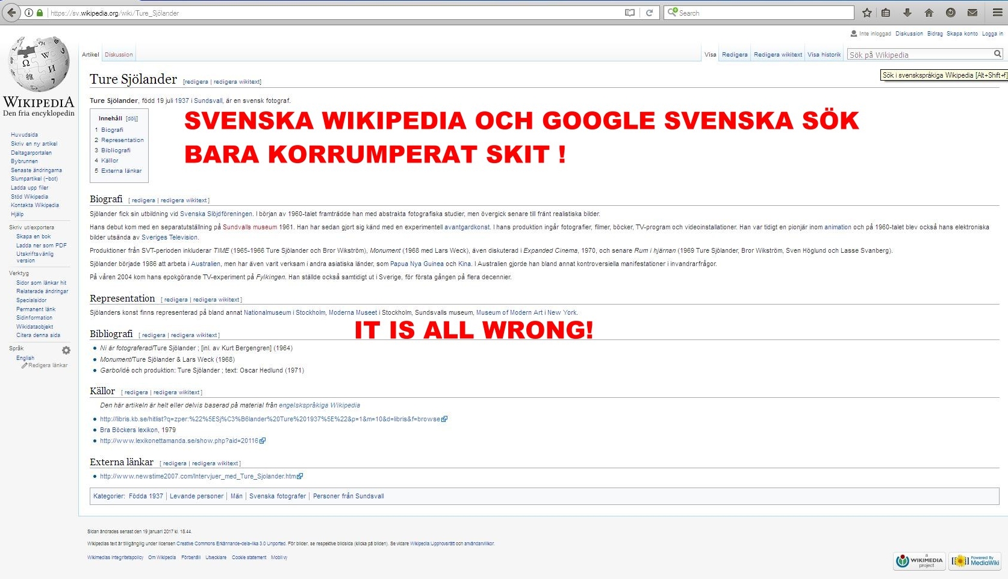The image size is (1008, 579).
Task: Select the Visa tab
Action: (x=711, y=55)
